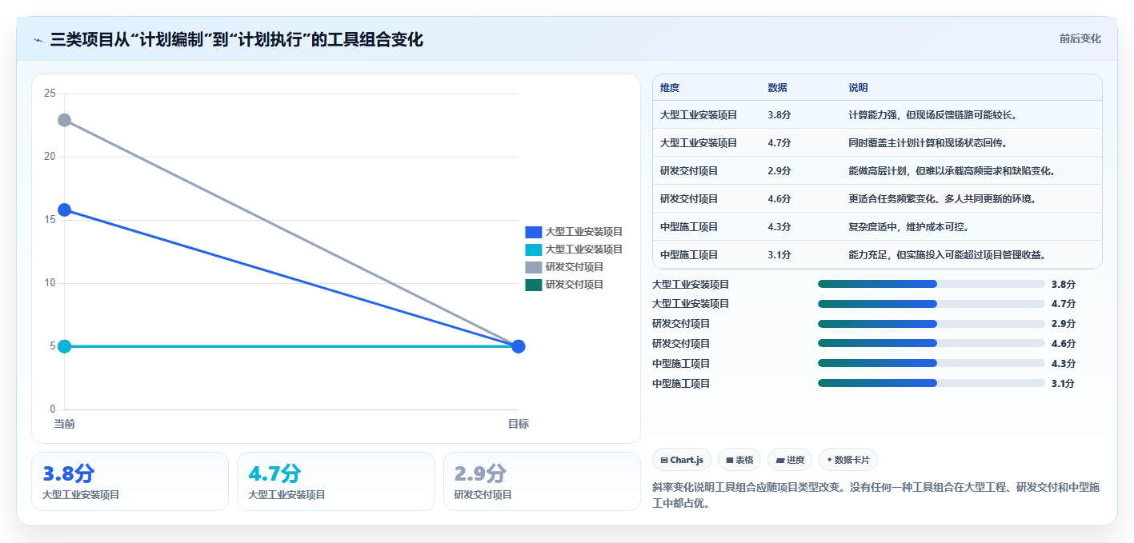The width and height of the screenshot is (1134, 543).
Task: Click the 目标 x-axis label
Action: pyautogui.click(x=519, y=424)
